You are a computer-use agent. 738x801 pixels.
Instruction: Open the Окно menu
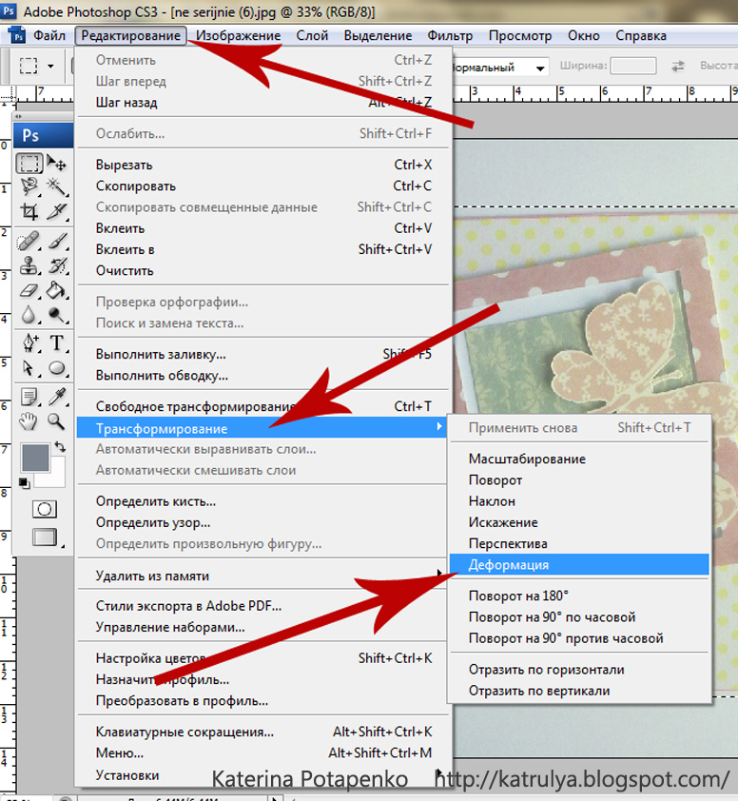584,36
